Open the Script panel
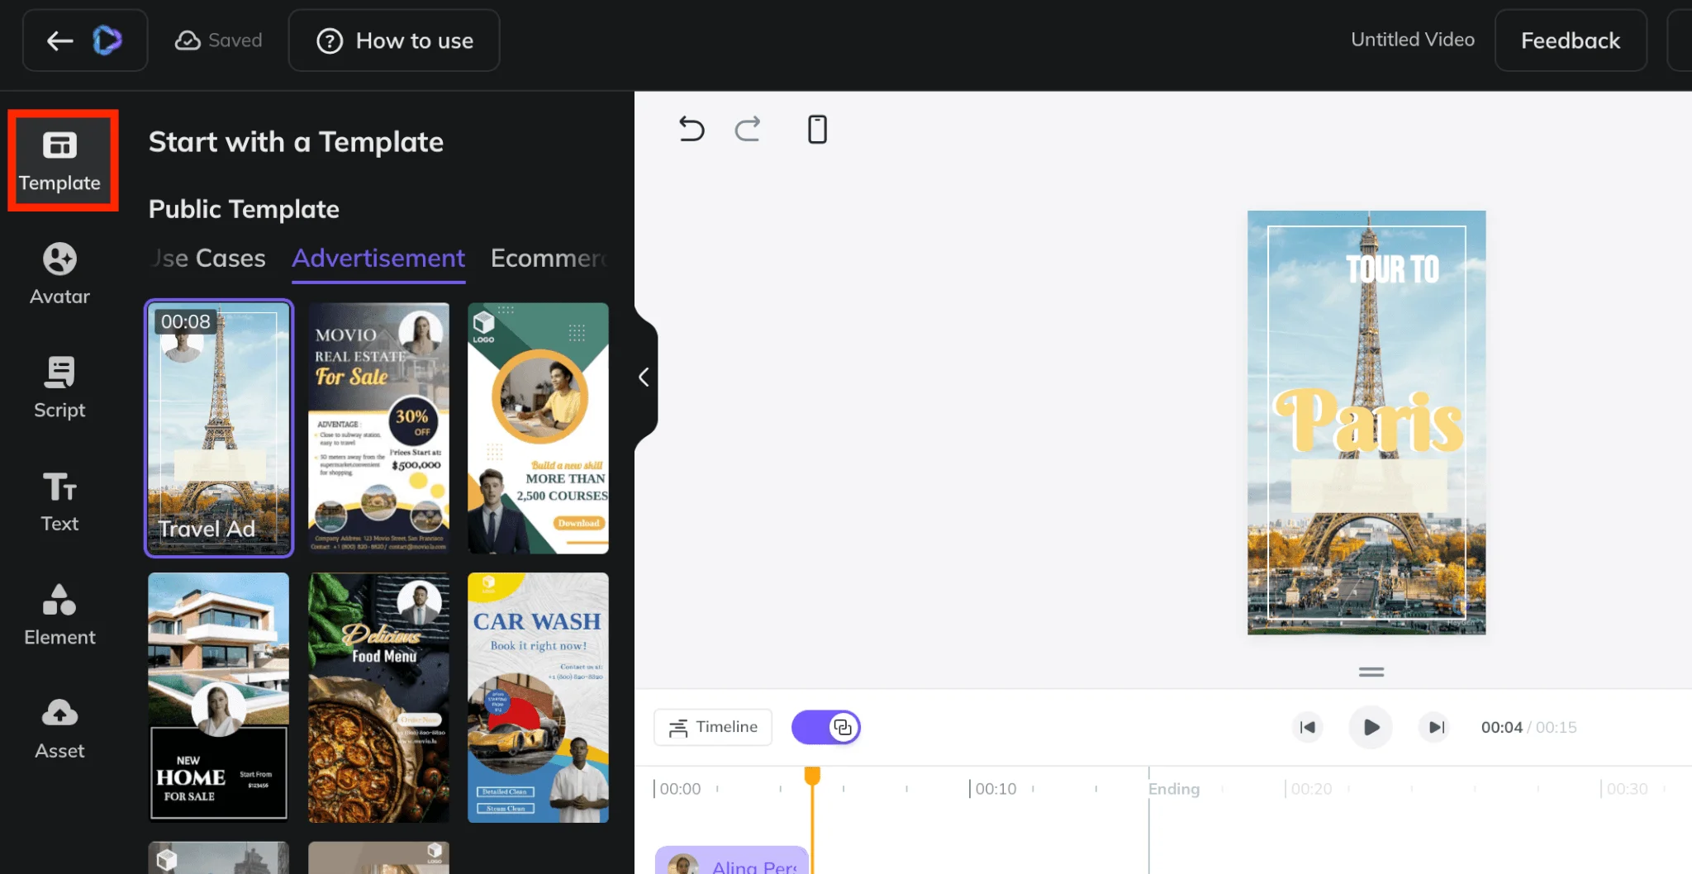Screen dimensions: 1692x874 click(59, 387)
